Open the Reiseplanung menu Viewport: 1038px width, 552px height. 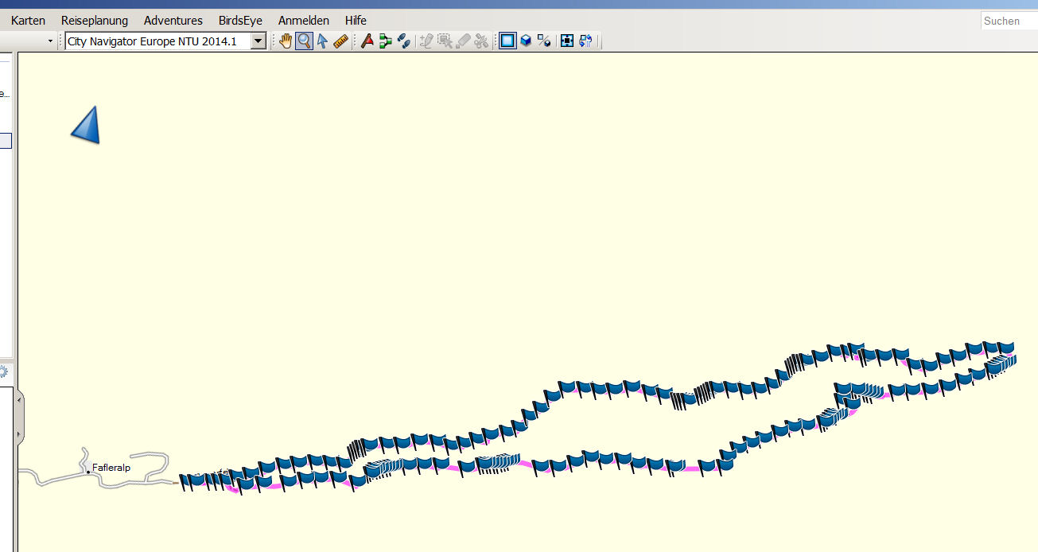[x=94, y=21]
